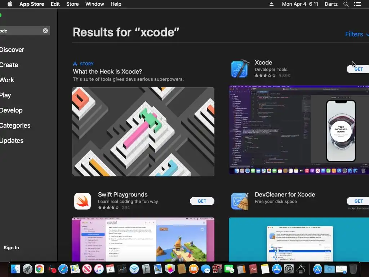Open FaceTime from the Dock
369x277 pixels.
coord(229,269)
